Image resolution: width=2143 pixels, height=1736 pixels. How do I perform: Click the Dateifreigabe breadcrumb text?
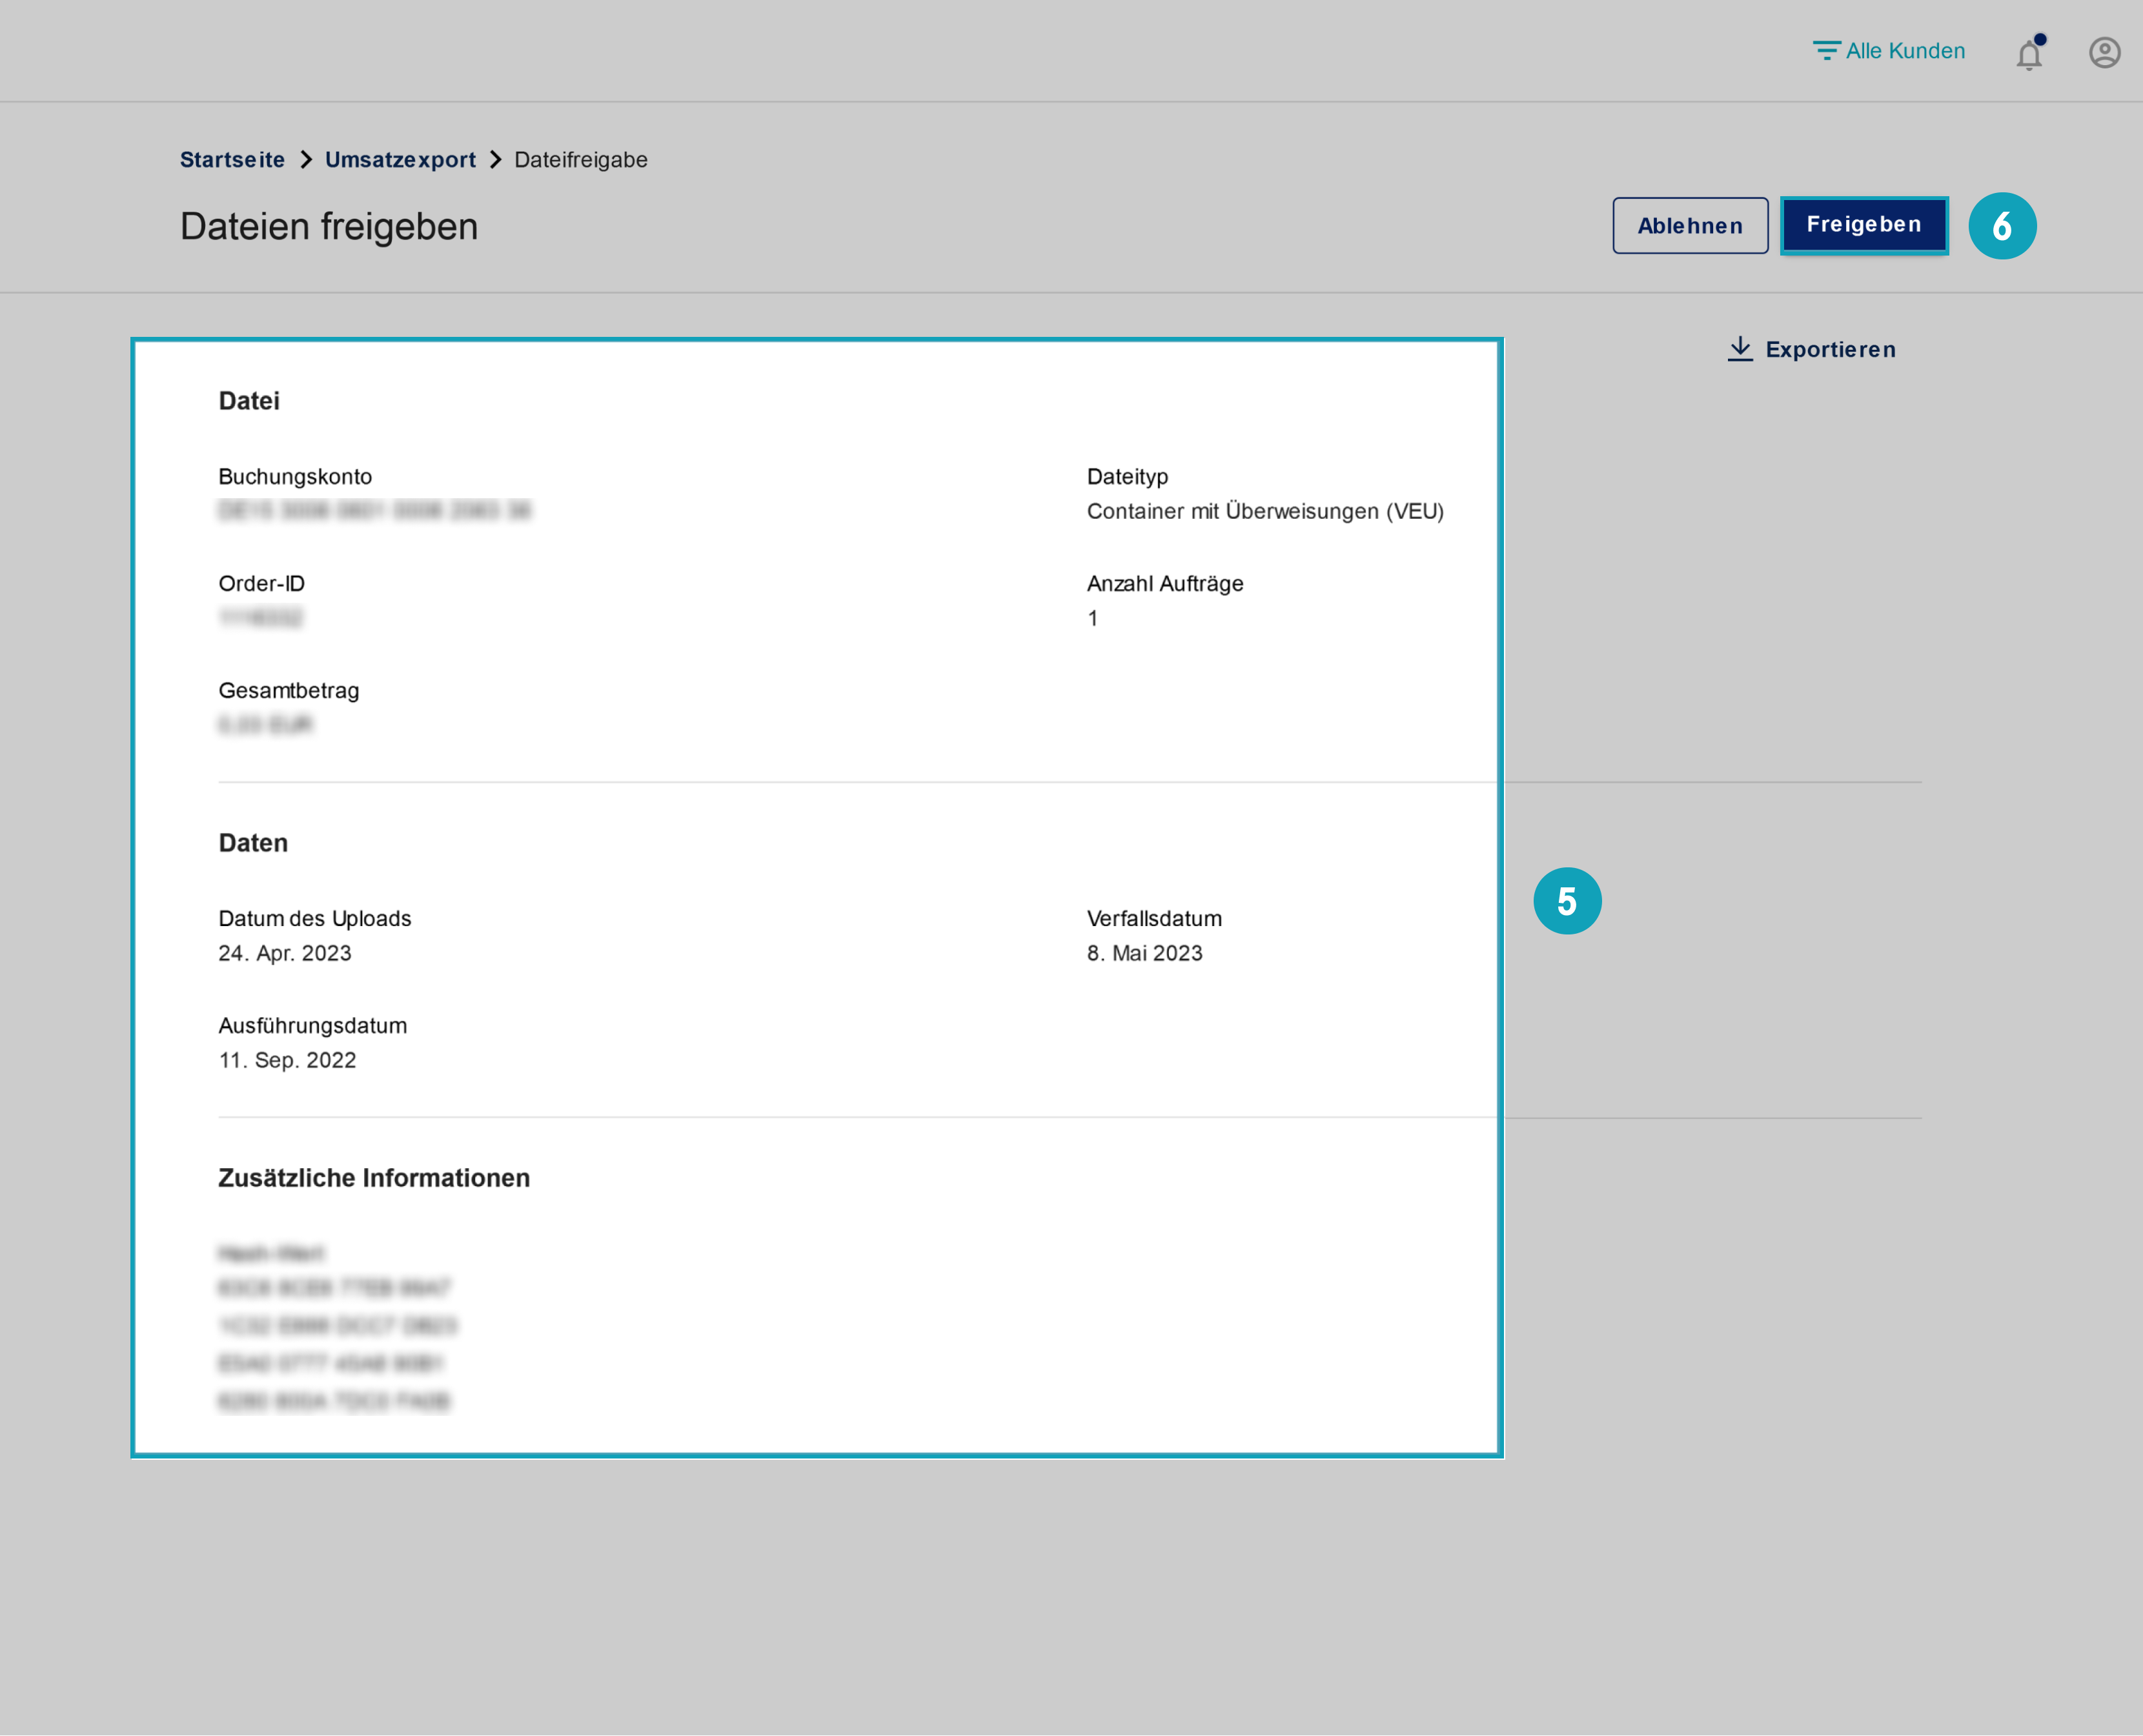click(x=581, y=160)
